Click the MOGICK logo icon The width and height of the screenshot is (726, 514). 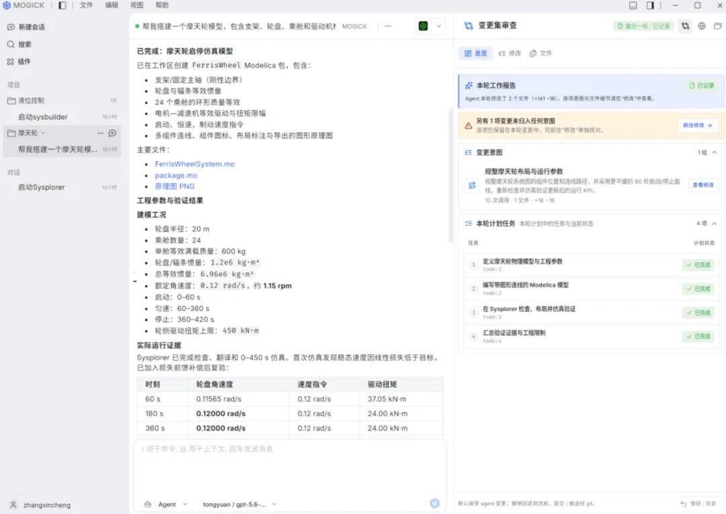point(7,5)
